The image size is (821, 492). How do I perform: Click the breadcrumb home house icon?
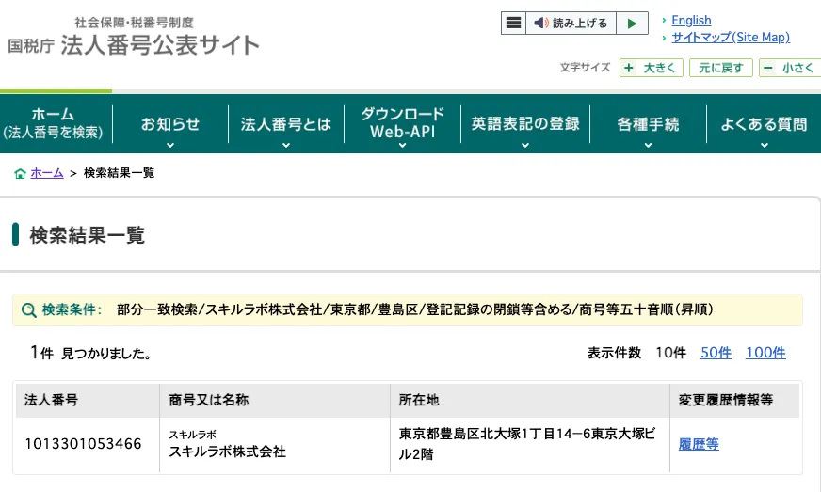(x=20, y=173)
